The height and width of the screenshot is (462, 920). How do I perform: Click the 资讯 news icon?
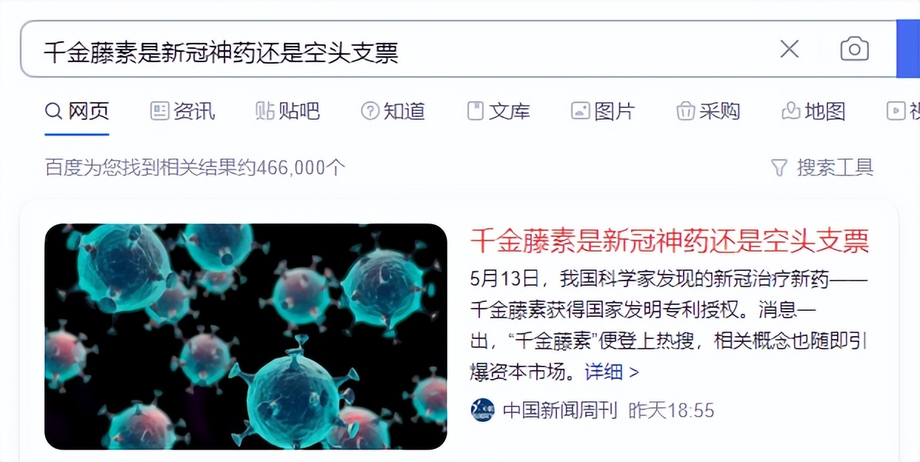[x=159, y=111]
